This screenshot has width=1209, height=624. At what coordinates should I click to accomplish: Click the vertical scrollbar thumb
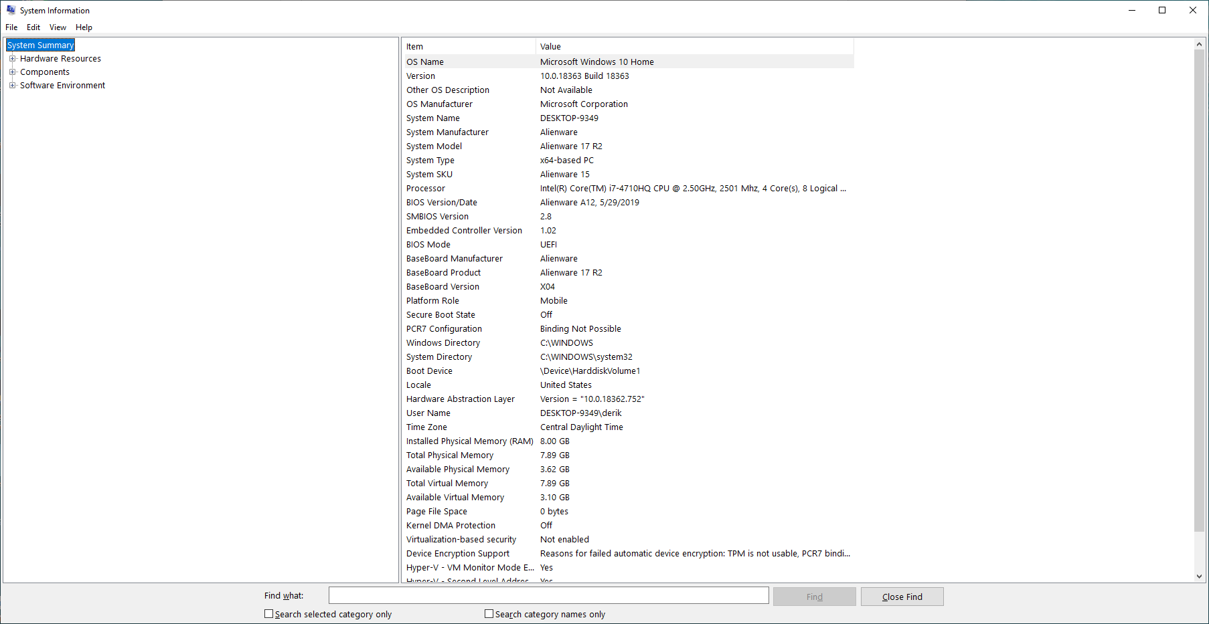(1199, 291)
